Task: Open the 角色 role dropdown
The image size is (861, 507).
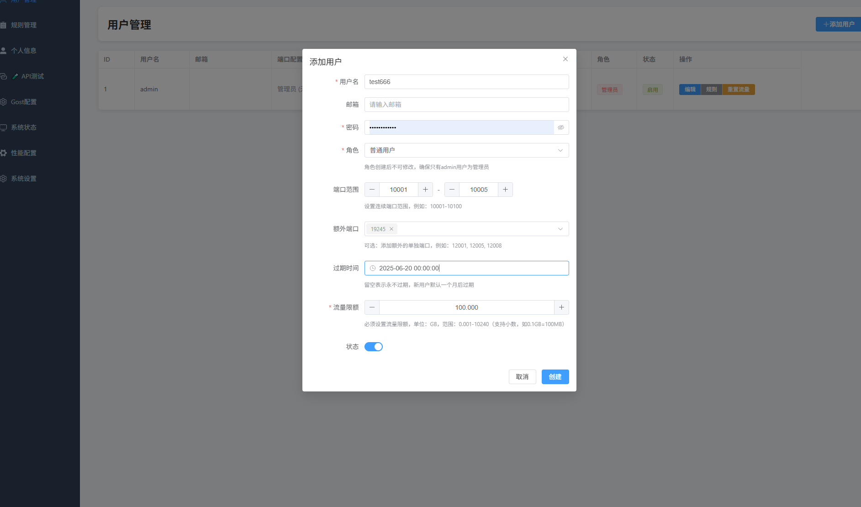Action: point(466,150)
